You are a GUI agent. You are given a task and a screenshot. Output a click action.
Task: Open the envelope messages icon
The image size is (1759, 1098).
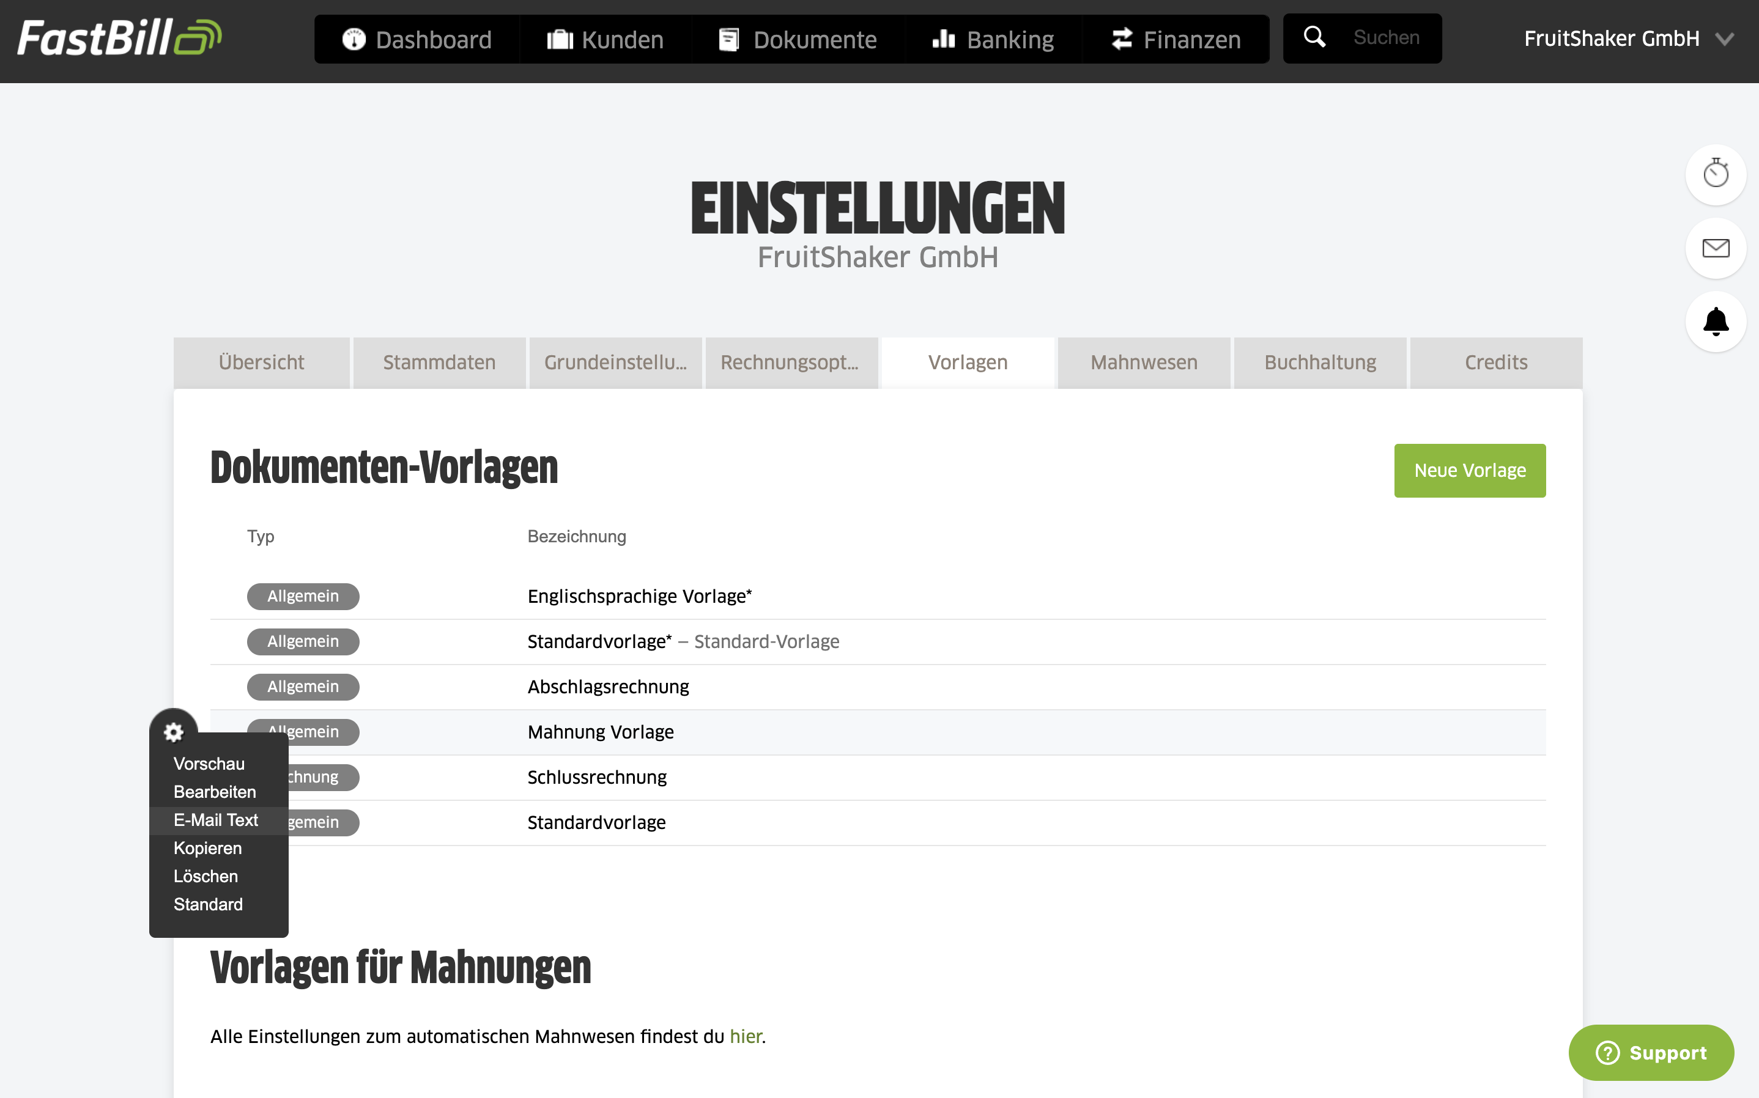click(x=1716, y=248)
